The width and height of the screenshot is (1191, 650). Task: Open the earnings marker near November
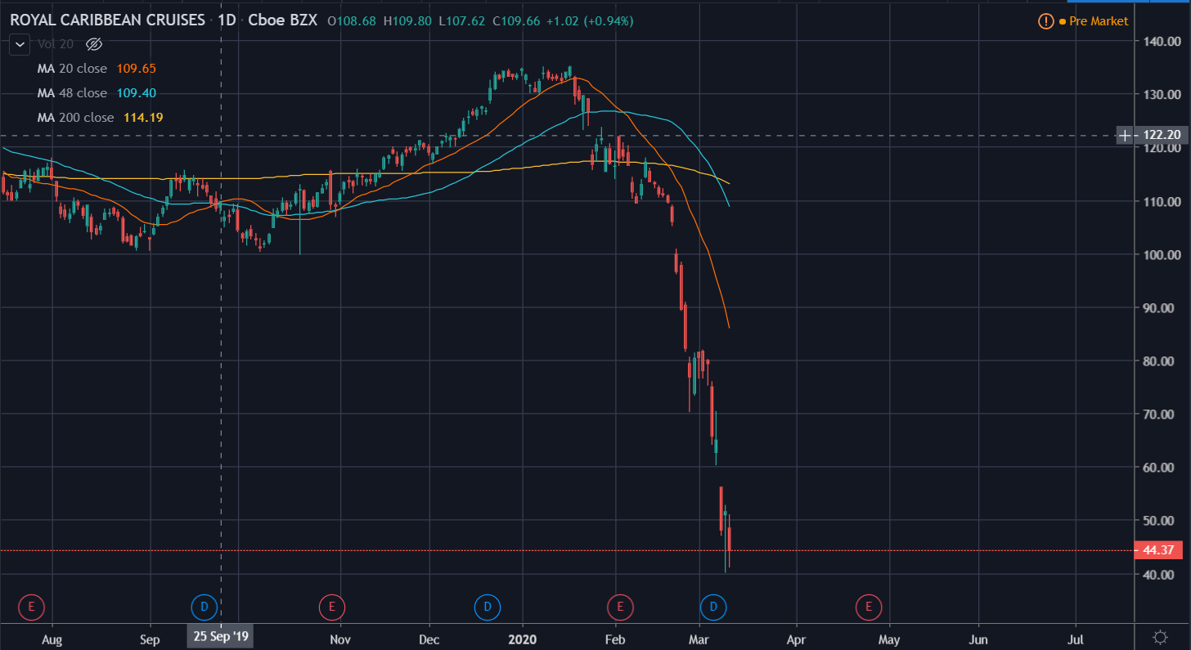click(x=332, y=607)
